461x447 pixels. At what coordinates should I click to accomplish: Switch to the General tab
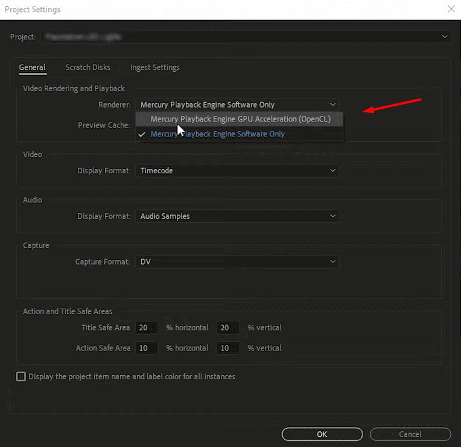pos(33,68)
